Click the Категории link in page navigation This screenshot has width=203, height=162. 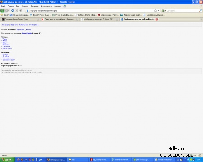(23, 25)
